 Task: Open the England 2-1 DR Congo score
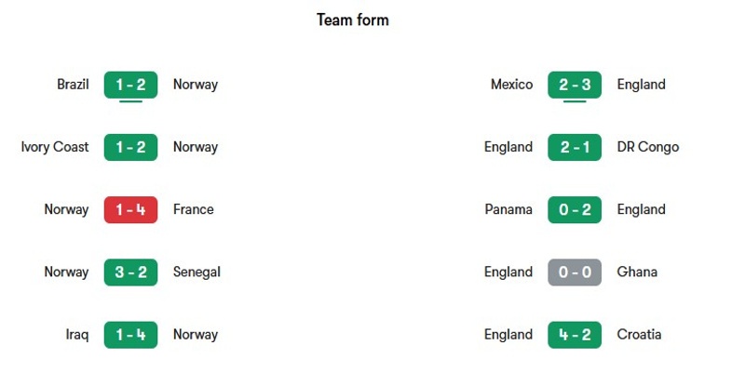[x=575, y=148]
